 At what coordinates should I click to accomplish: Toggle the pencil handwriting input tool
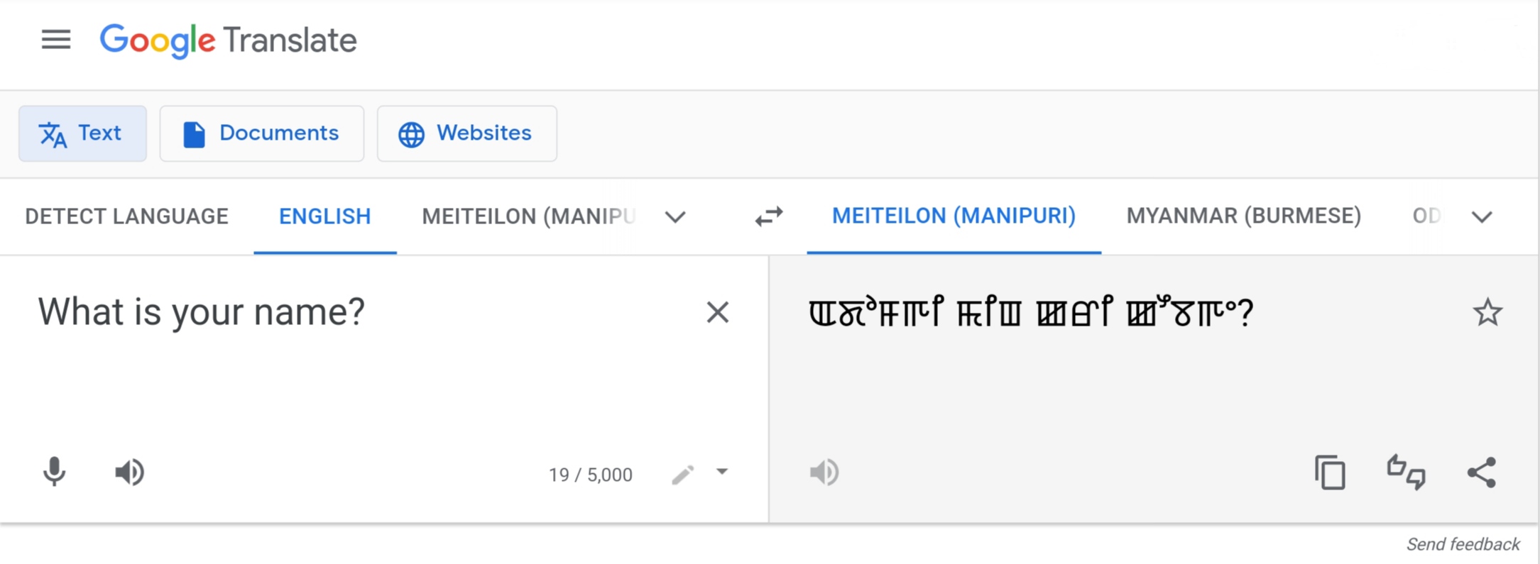(683, 474)
